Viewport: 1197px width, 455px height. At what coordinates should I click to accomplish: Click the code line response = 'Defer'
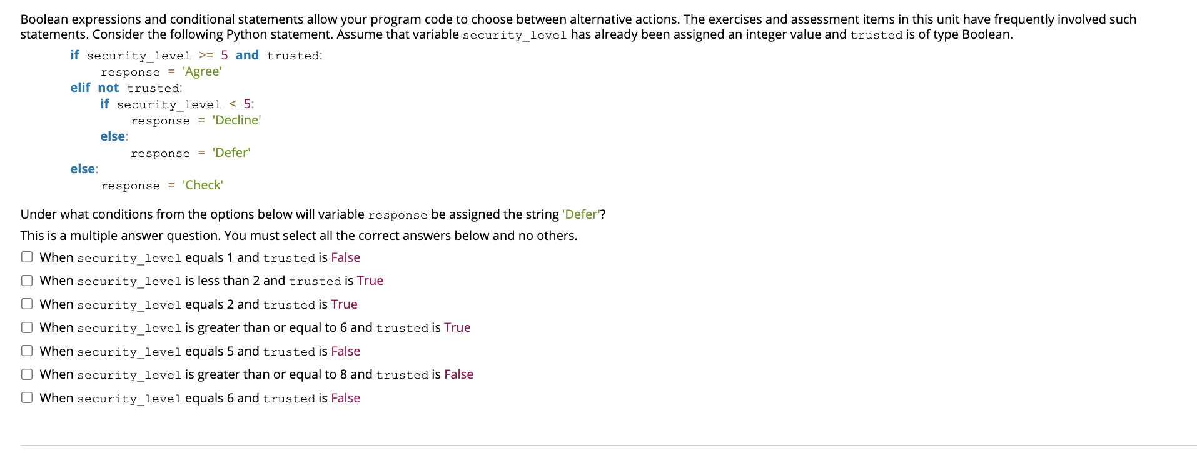(x=191, y=152)
